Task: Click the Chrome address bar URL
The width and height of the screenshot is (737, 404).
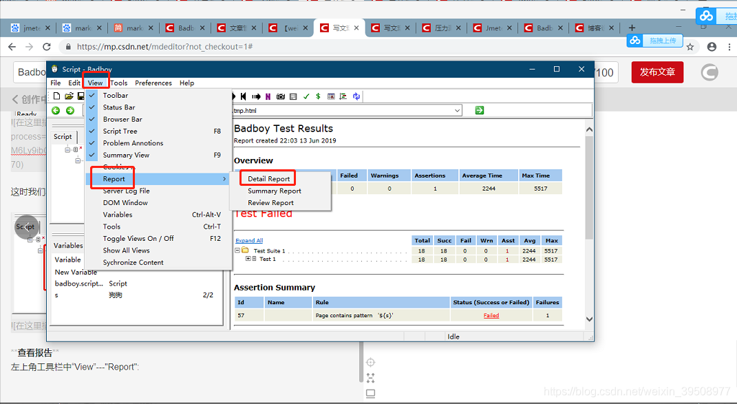Action: 164,47
